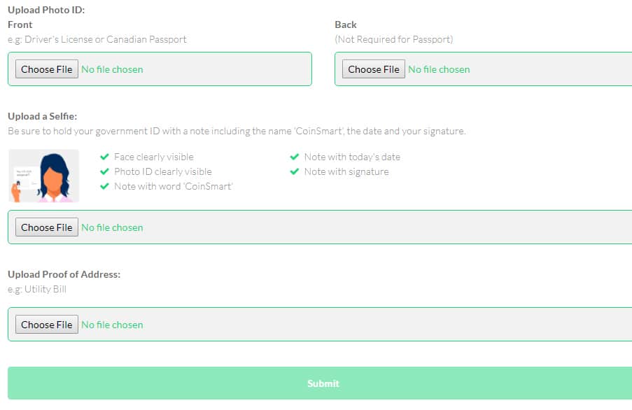Click 'No file chosen' under Front
The height and width of the screenshot is (410, 632).
112,69
